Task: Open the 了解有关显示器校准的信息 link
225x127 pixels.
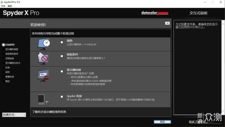Action: [49, 112]
